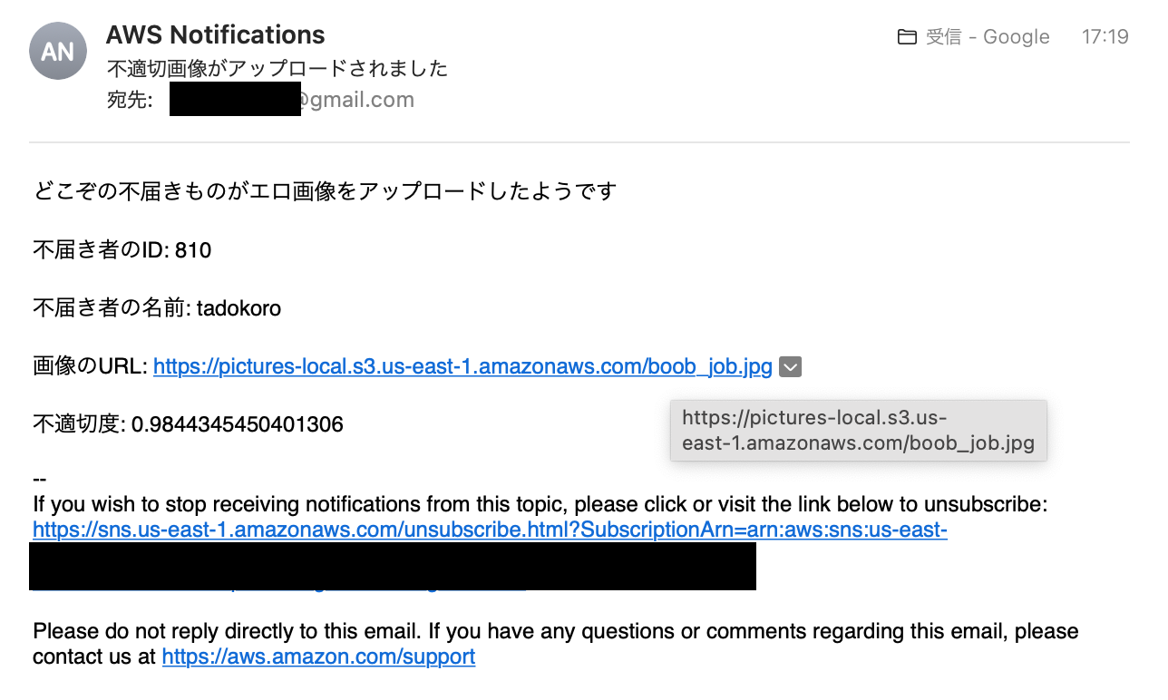
Task: Click the 宛先: label
Action: point(130,100)
